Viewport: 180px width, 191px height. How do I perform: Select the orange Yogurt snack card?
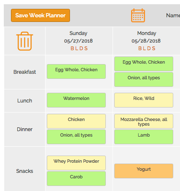pos(144,171)
